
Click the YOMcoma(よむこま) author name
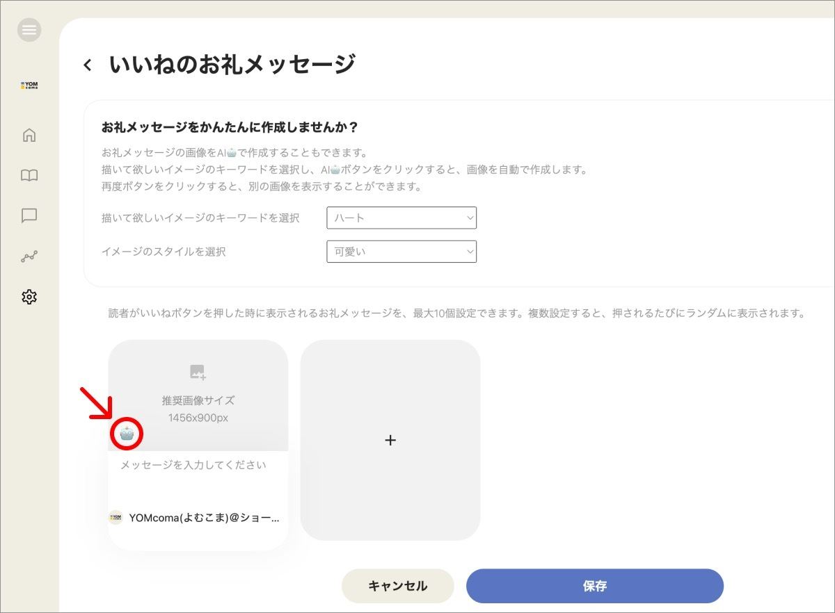point(205,518)
